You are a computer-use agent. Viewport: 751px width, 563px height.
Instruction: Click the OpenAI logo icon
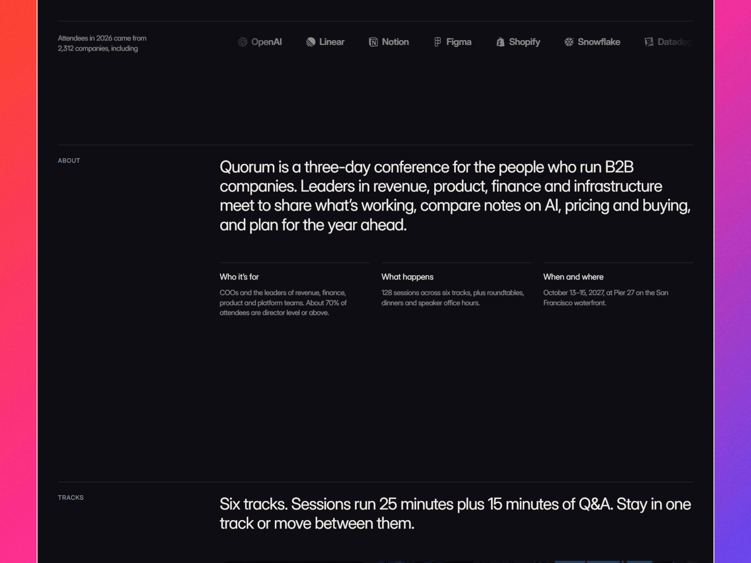coord(242,42)
